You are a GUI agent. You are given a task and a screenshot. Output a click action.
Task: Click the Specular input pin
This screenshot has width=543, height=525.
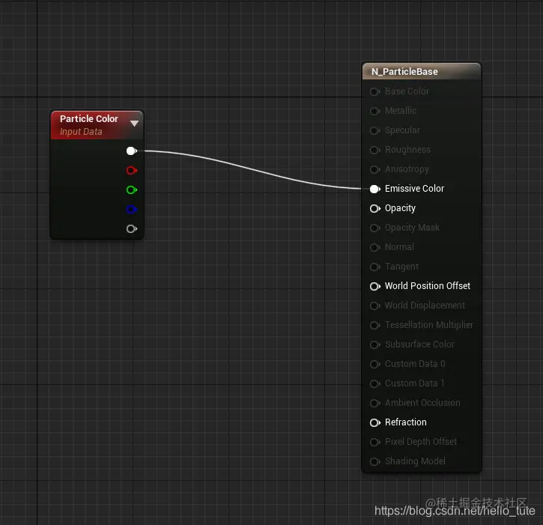click(374, 130)
